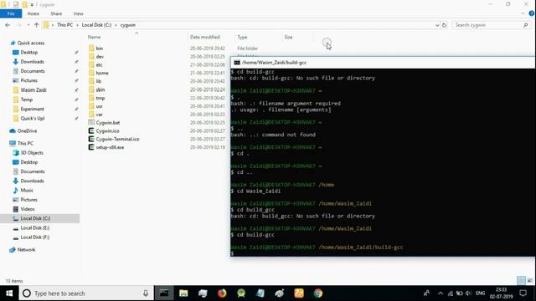Open Explorer Help question mark icon
The image size is (536, 301).
(x=532, y=13)
